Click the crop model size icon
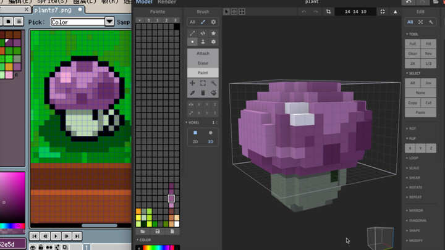 click(328, 12)
